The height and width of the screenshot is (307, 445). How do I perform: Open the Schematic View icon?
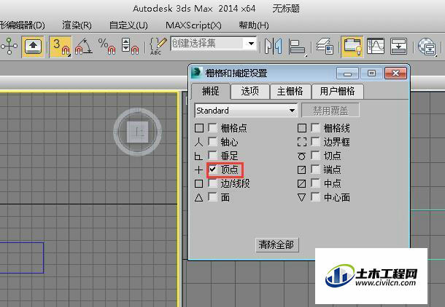(398, 47)
